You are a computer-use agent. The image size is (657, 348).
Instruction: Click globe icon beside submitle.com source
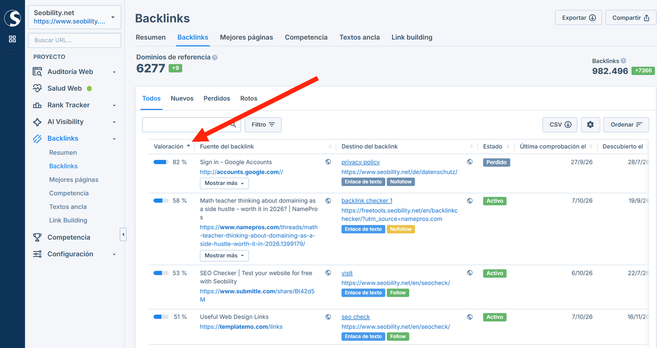pos(328,273)
